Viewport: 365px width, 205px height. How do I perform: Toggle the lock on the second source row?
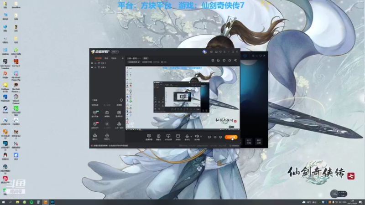tap(95, 67)
